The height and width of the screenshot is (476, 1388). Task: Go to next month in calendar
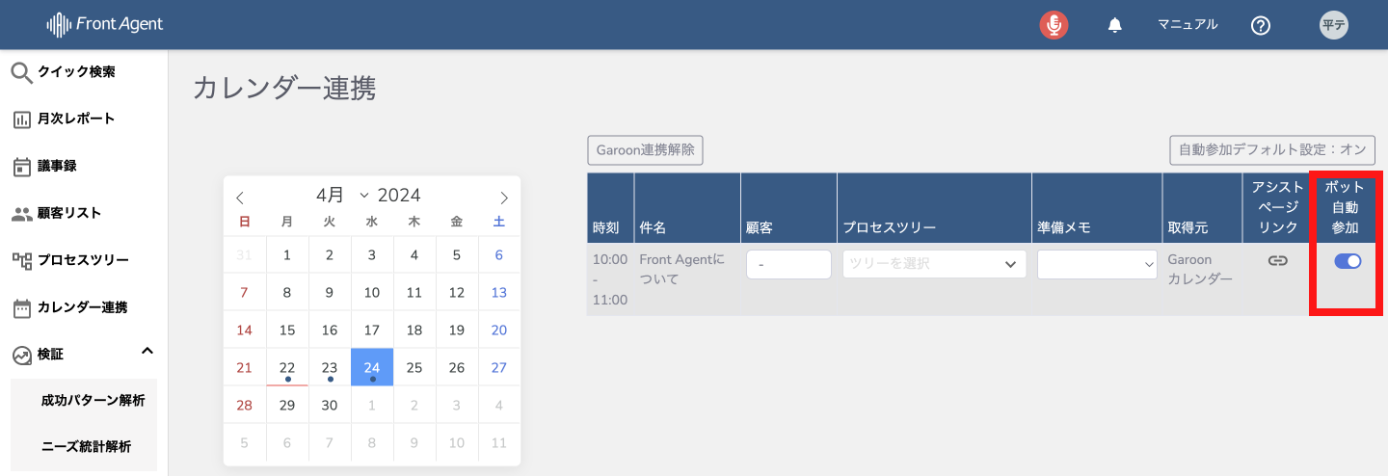[x=503, y=198]
